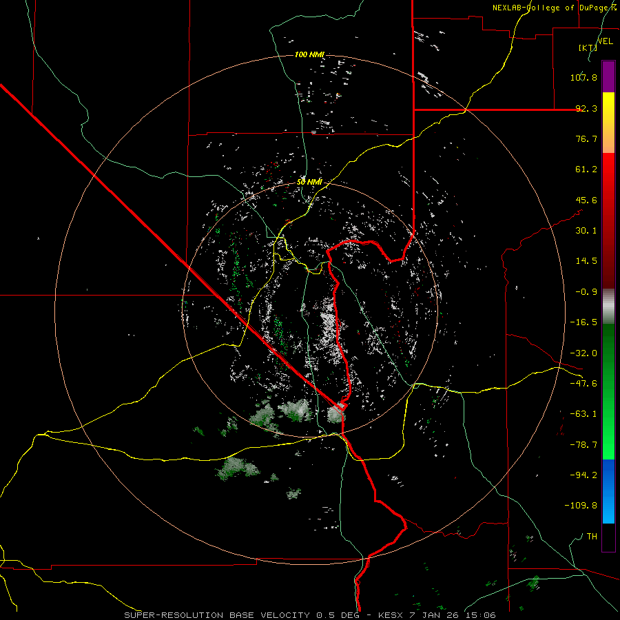This screenshot has width=620, height=620.
Task: Click the 30.1 value on velocity scale
Action: (x=586, y=231)
